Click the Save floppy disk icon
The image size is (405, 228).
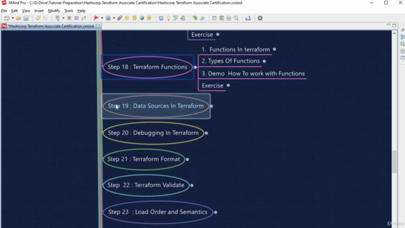(x=26, y=18)
